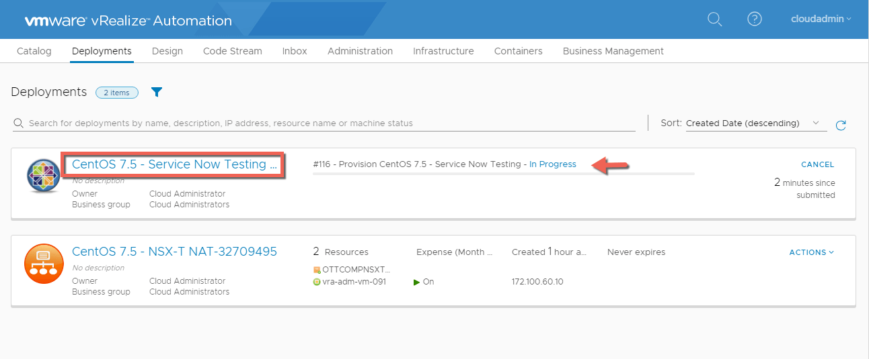Screen dimensions: 869x359
Task: Click the vra-adm-vm-091 machine resource icon
Action: tap(317, 282)
